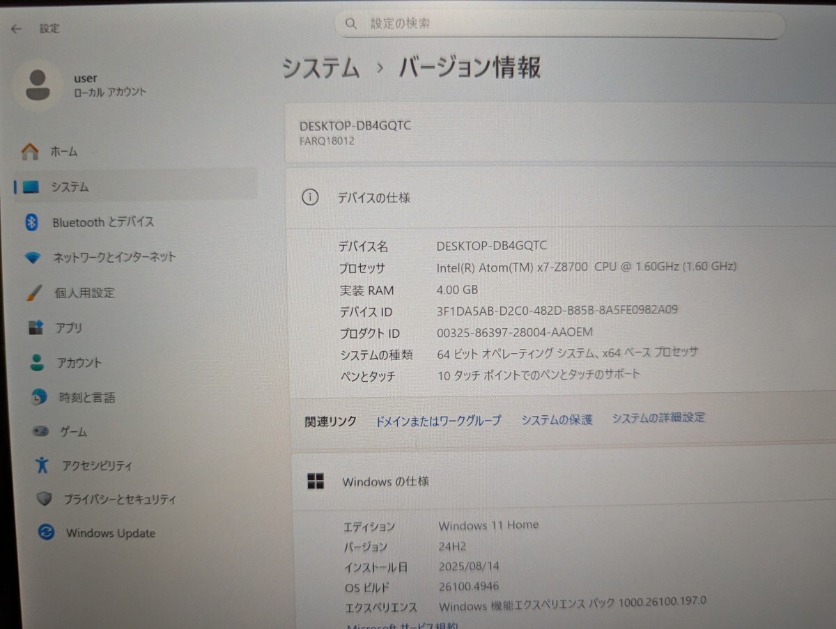Select the OS ビルド value 26100.4946
This screenshot has height=629, width=836.
pos(469,586)
